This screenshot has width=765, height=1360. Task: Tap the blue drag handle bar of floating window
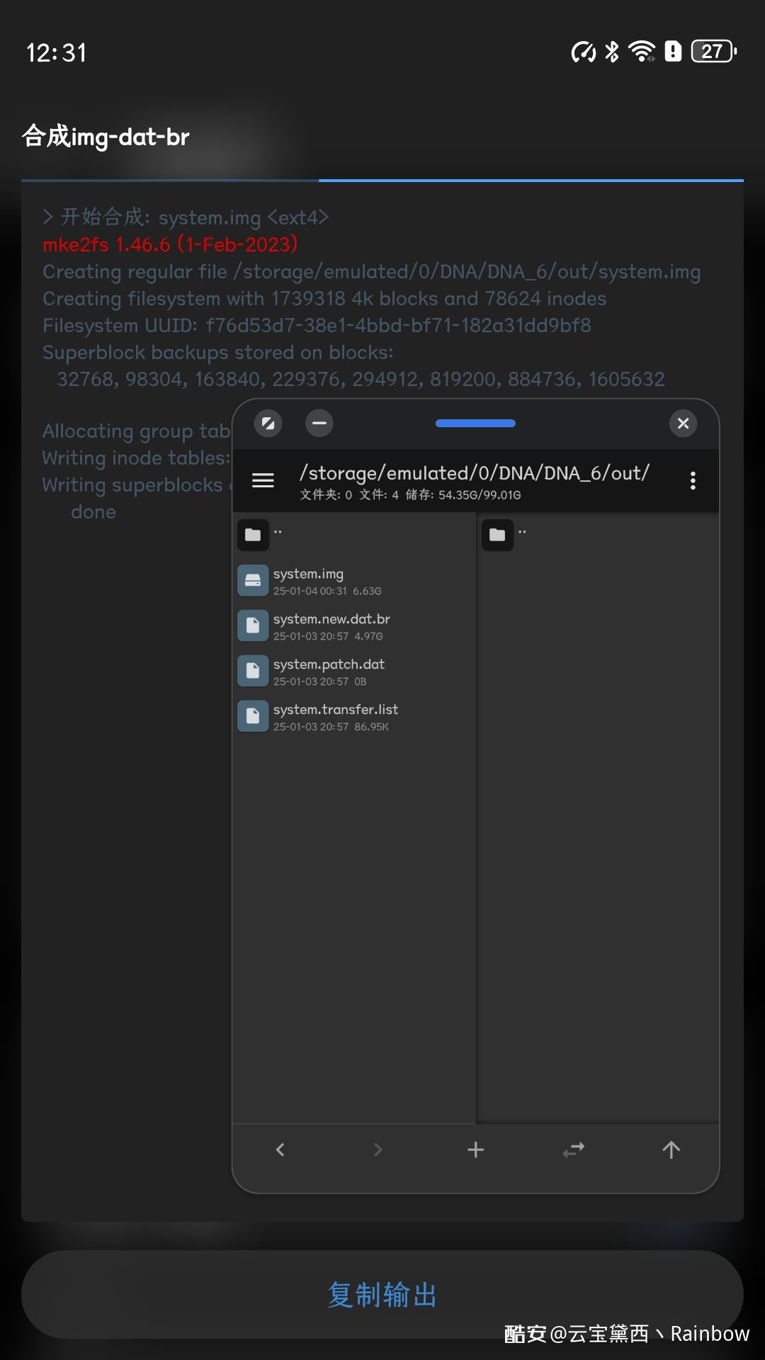tap(475, 424)
